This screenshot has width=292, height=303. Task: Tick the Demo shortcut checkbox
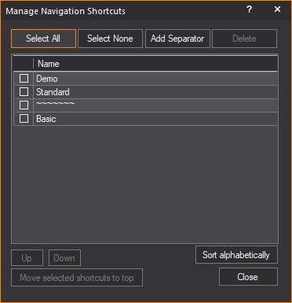tap(24, 79)
